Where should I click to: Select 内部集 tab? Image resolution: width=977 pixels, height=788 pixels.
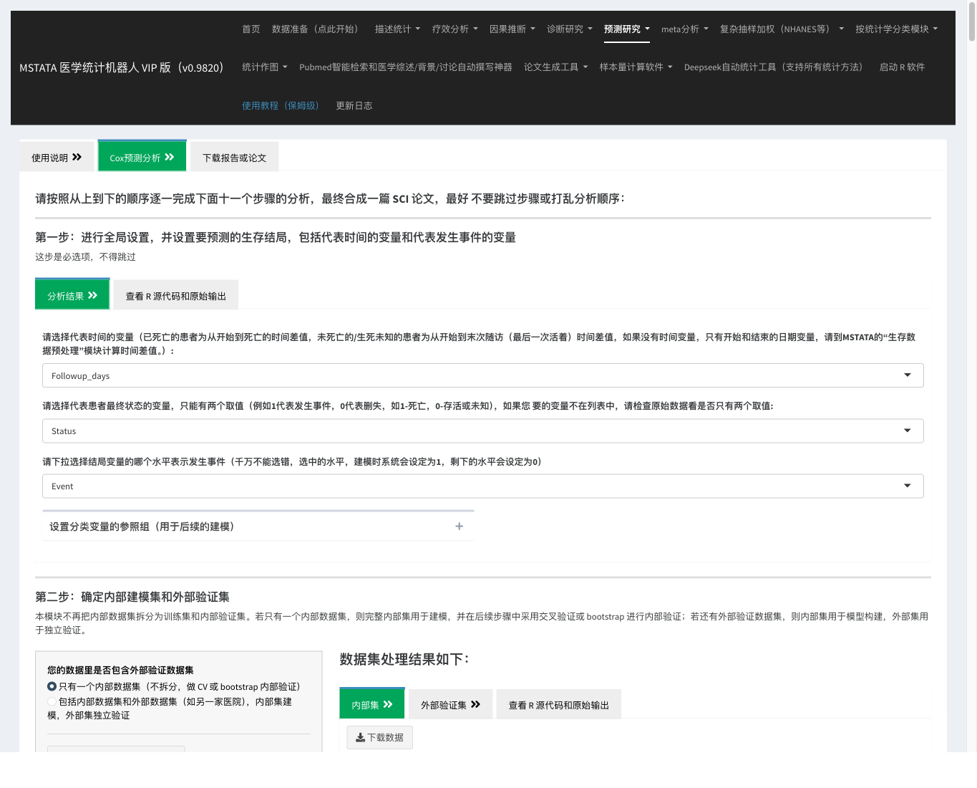click(372, 703)
